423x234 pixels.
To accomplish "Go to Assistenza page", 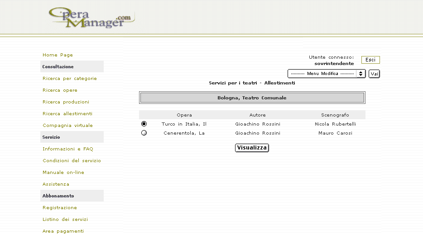I will pos(56,184).
